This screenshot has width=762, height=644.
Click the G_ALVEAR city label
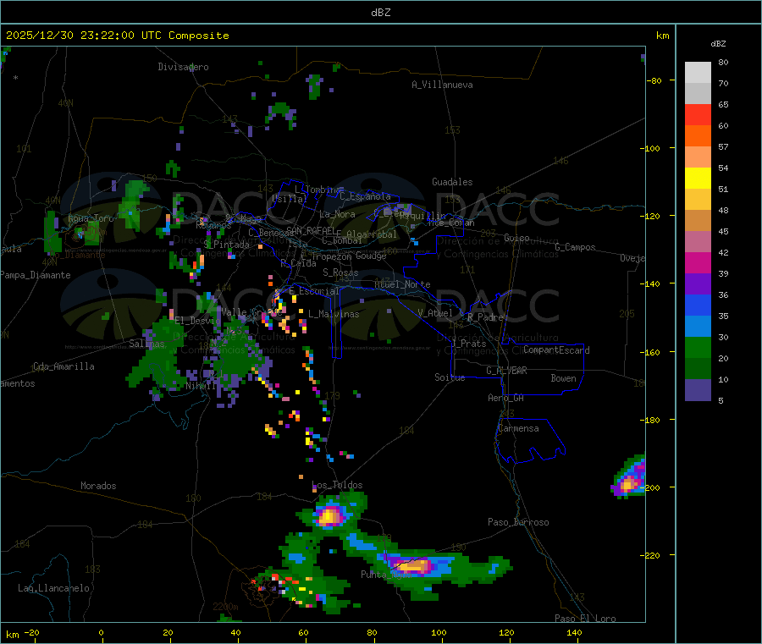(507, 371)
